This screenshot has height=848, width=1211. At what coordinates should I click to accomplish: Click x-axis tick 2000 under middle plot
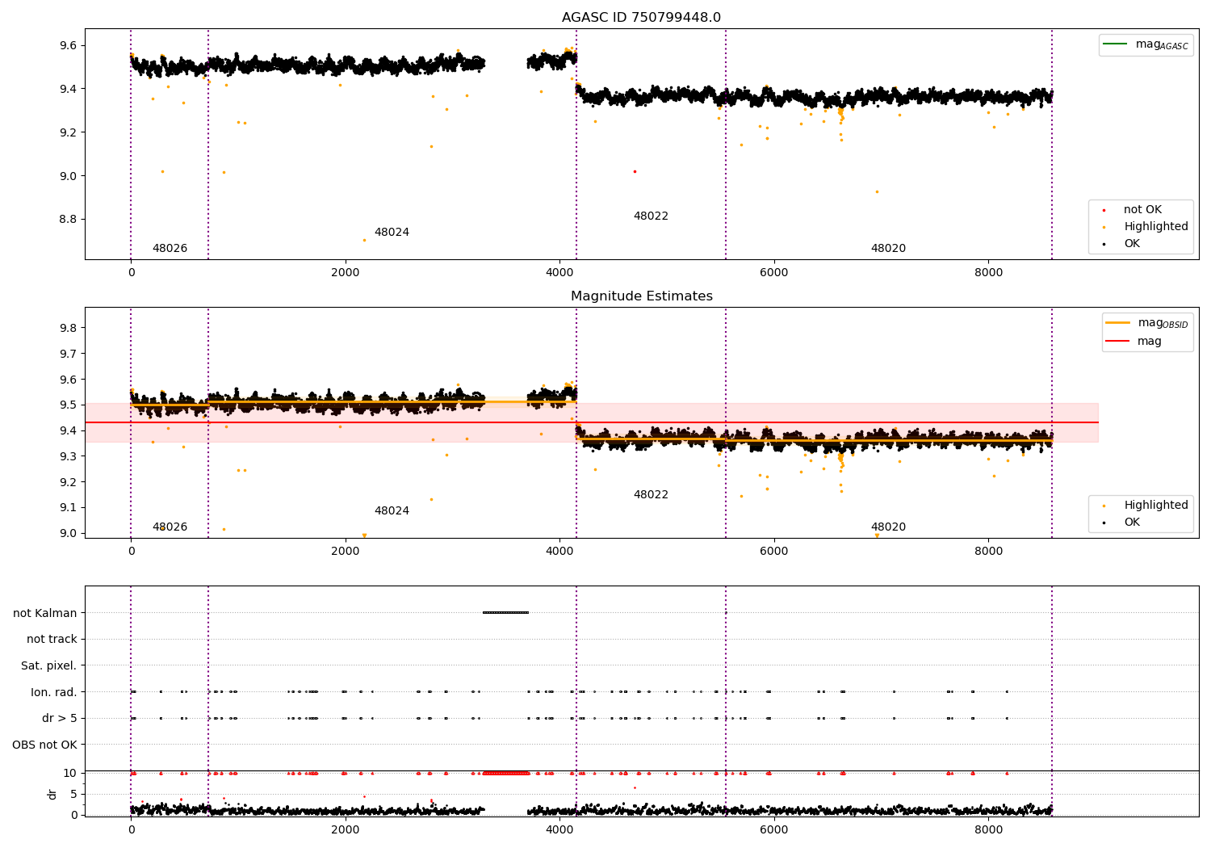point(346,552)
